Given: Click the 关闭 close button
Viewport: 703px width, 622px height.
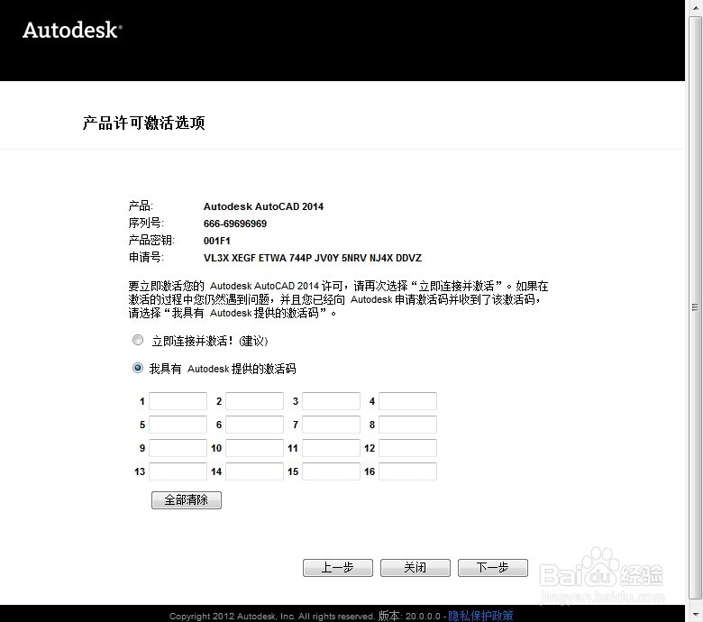Looking at the screenshot, I should pos(415,568).
